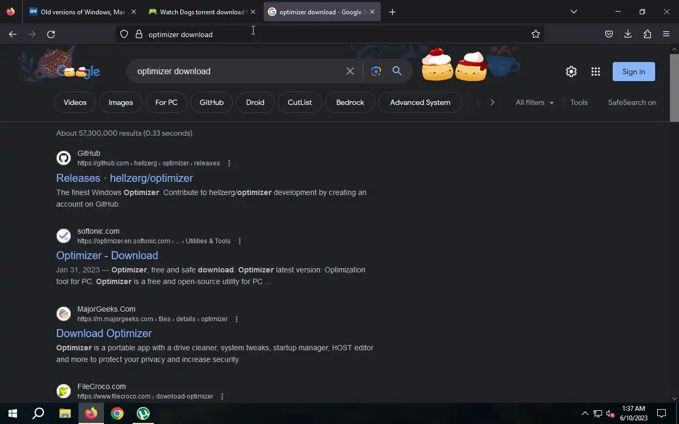The image size is (679, 424).
Task: Bookmark this page with the star
Action: (536, 34)
